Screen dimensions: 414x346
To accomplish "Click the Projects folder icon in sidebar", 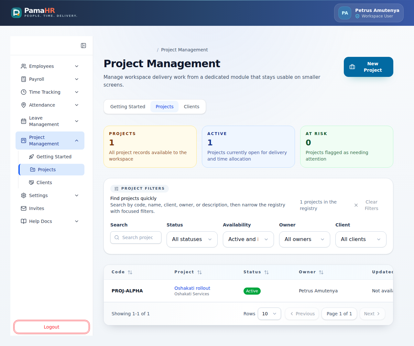I will pos(33,170).
